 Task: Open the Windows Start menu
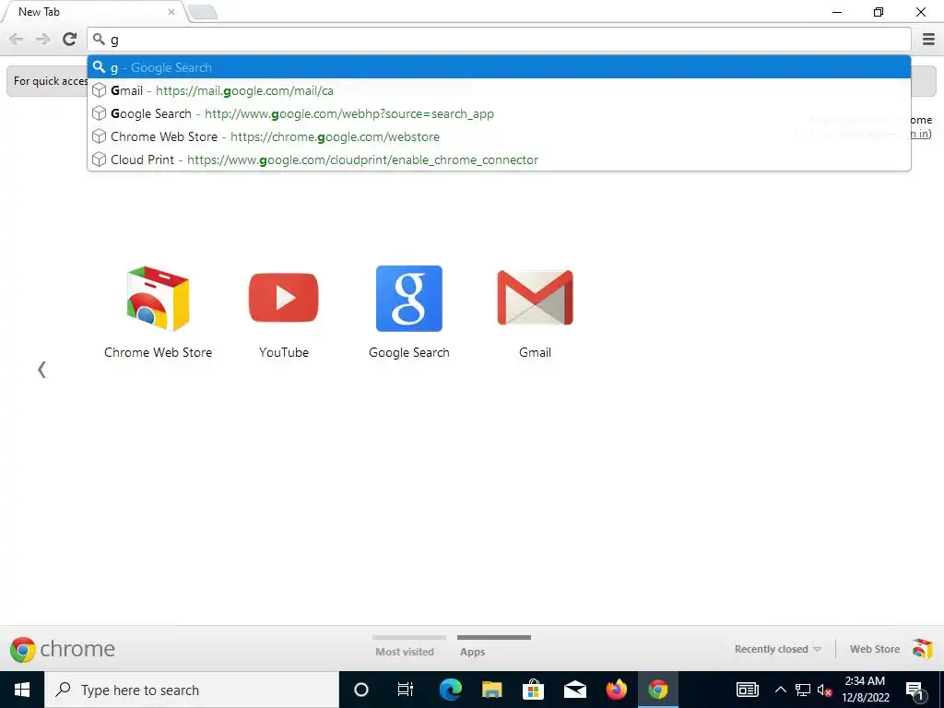(x=22, y=690)
